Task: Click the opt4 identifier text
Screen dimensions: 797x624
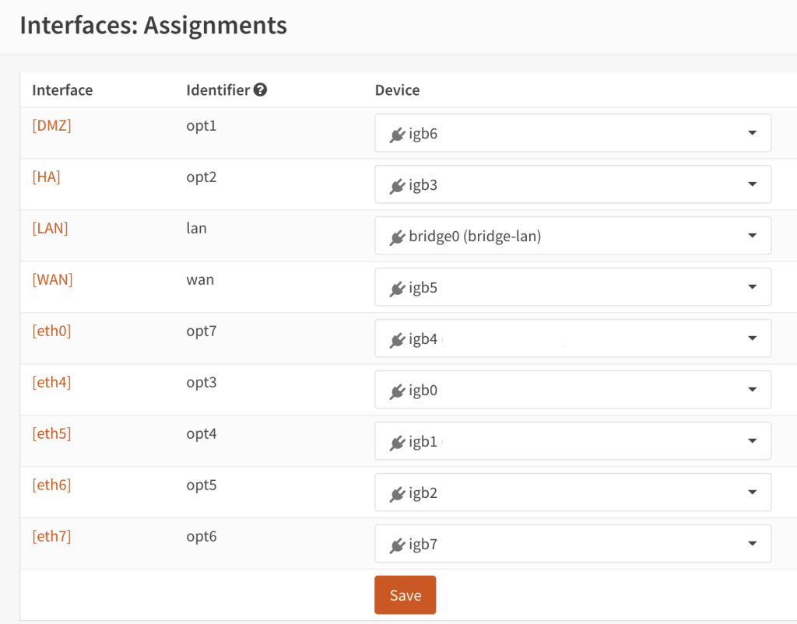Action: click(202, 434)
